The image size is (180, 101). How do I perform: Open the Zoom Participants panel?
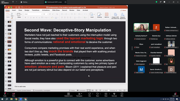click(79, 95)
